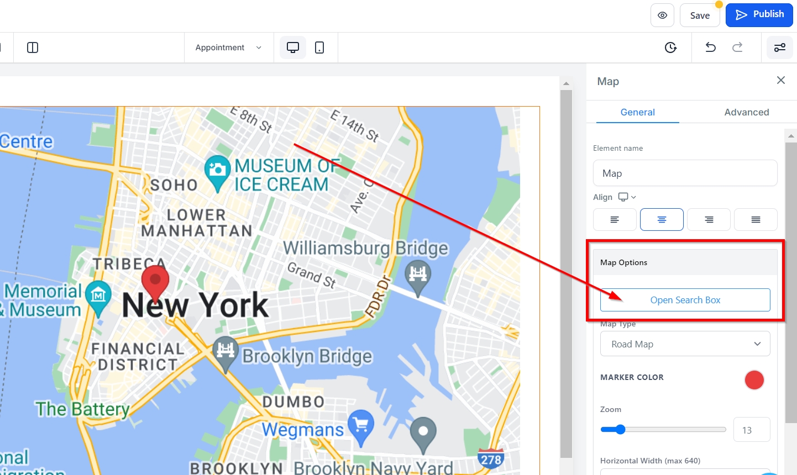Click the eye preview icon

(x=662, y=15)
